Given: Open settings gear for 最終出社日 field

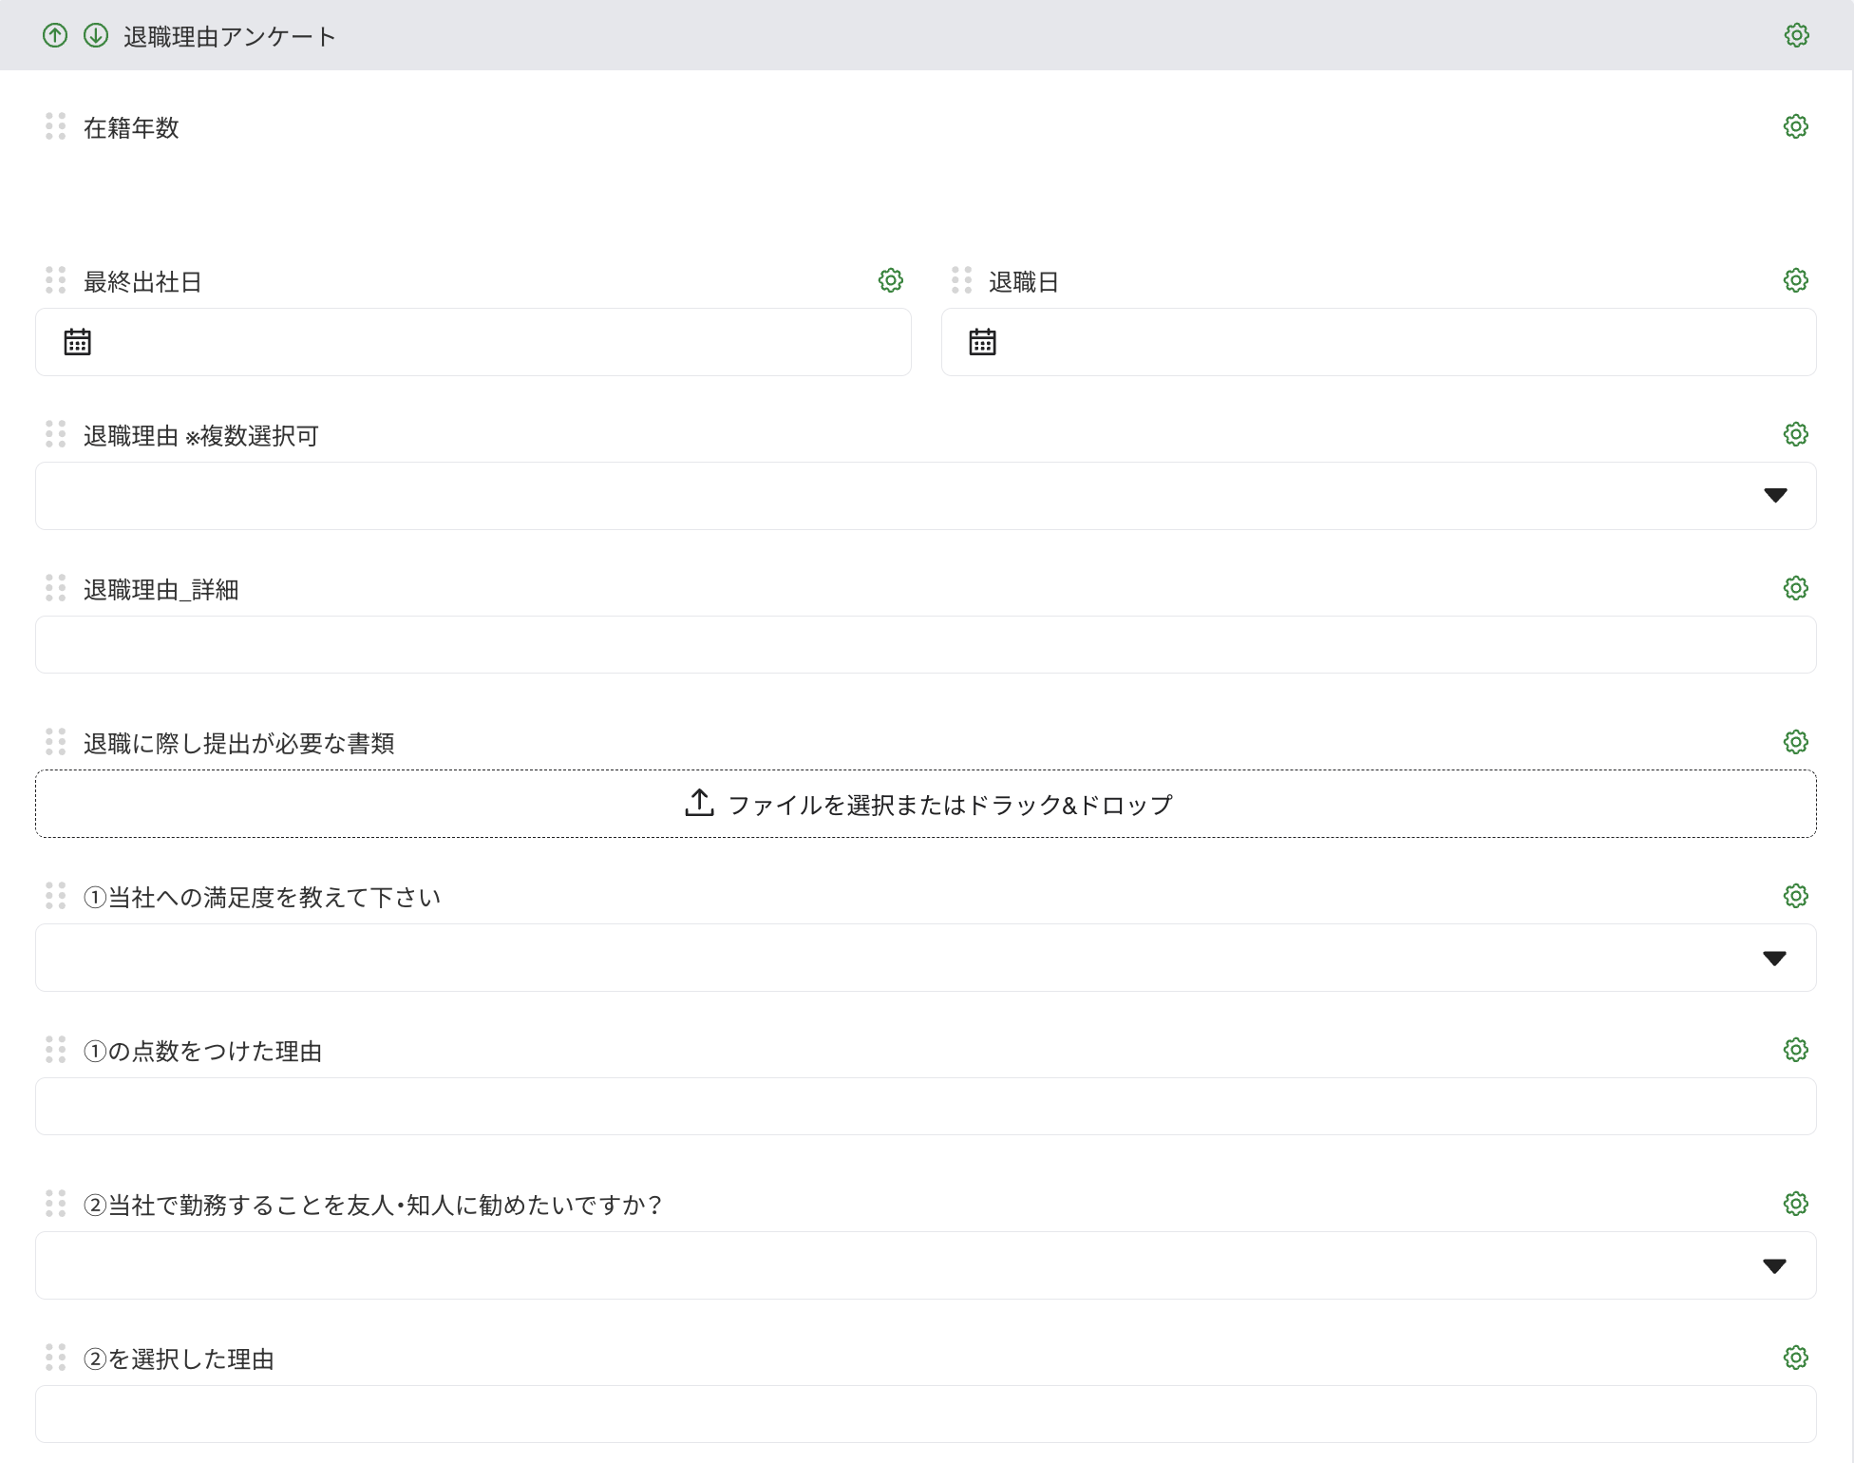Looking at the screenshot, I should pyautogui.click(x=890, y=280).
